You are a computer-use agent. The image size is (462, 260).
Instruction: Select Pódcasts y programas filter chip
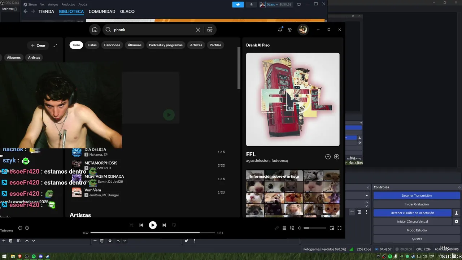coord(166,45)
